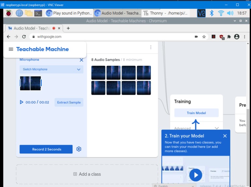Viewport: 251px width, 187px height.
Task: Launch the terminal from the taskbar
Action: pos(38,13)
